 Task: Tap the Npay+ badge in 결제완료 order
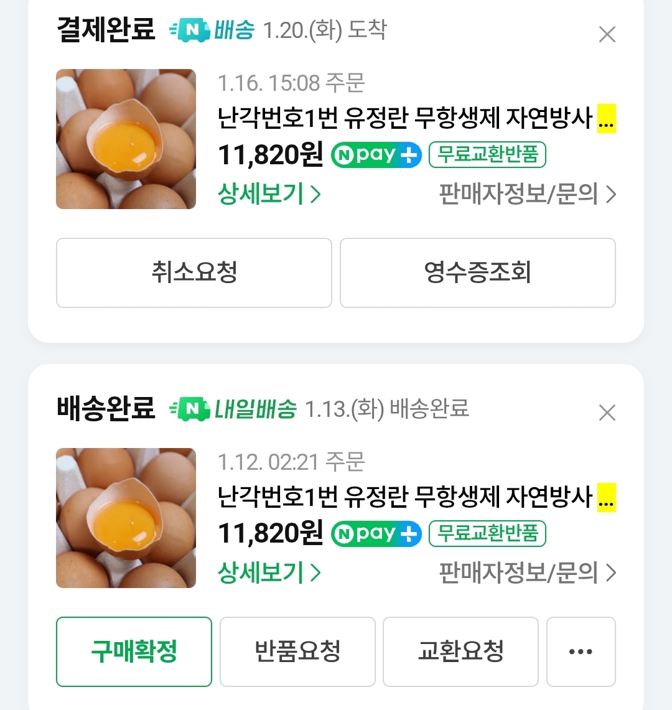(x=376, y=155)
